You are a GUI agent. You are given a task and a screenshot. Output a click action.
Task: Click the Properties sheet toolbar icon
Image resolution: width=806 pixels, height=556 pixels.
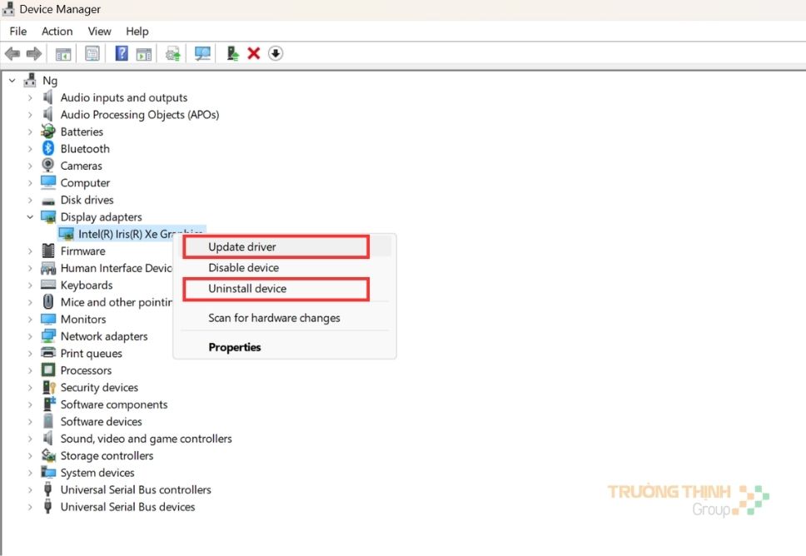coord(92,54)
